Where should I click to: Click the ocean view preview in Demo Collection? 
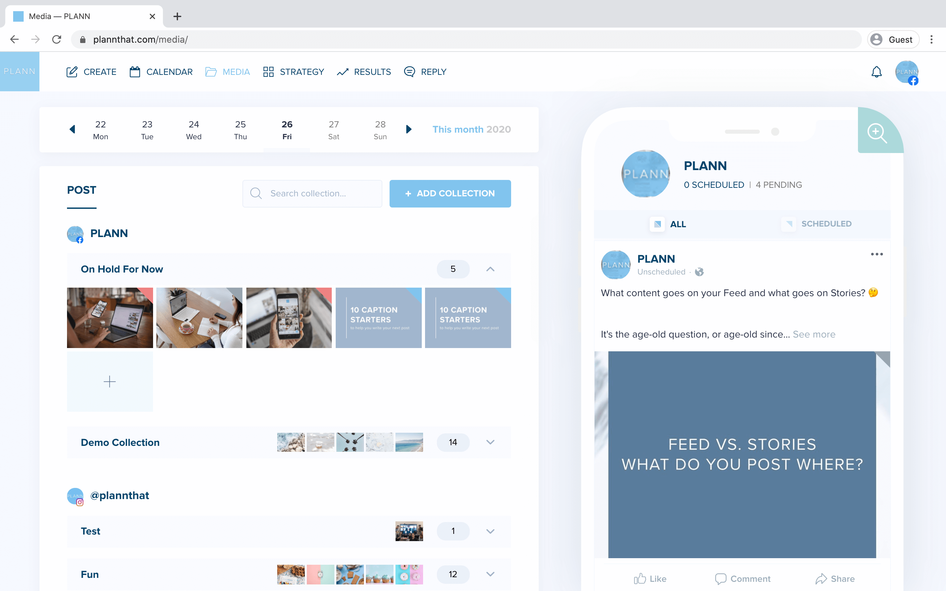[x=409, y=442]
